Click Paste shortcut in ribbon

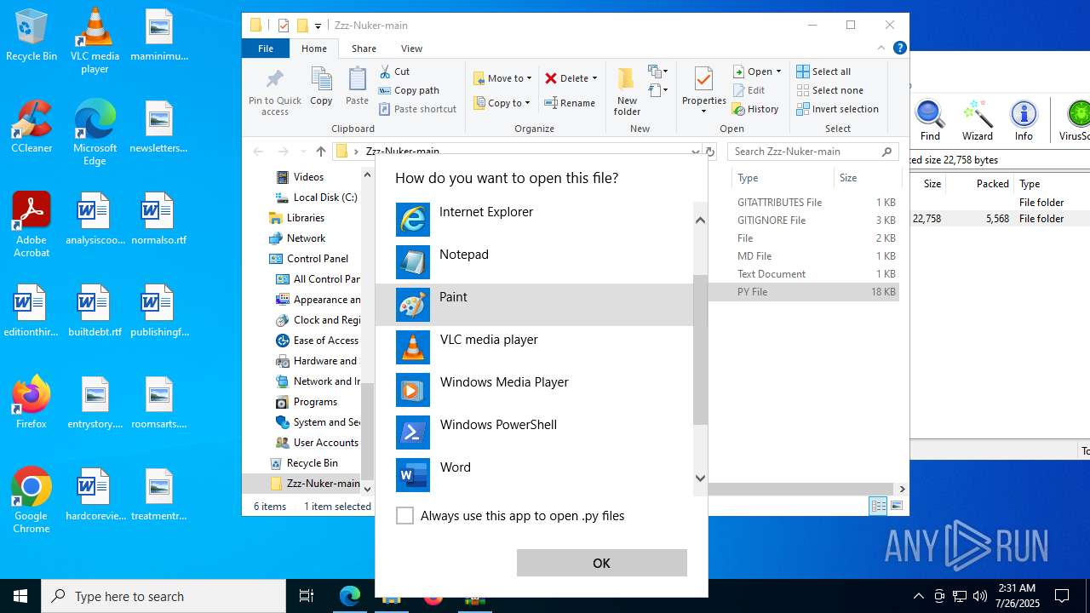click(x=417, y=109)
